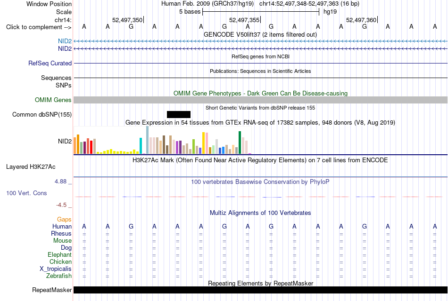Screen dimensions: 448x301
Task: Click ruler position label 52,497,360
Action: (x=361, y=20)
